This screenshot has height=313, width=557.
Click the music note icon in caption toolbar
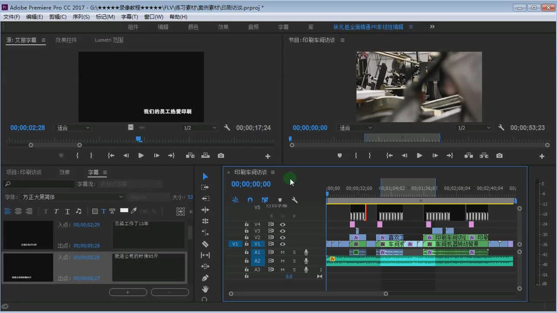point(78,211)
